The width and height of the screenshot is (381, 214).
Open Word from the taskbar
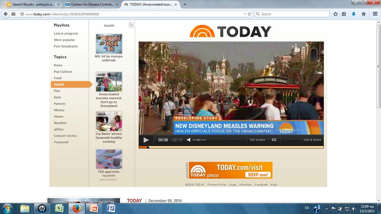pyautogui.click(x=111, y=209)
